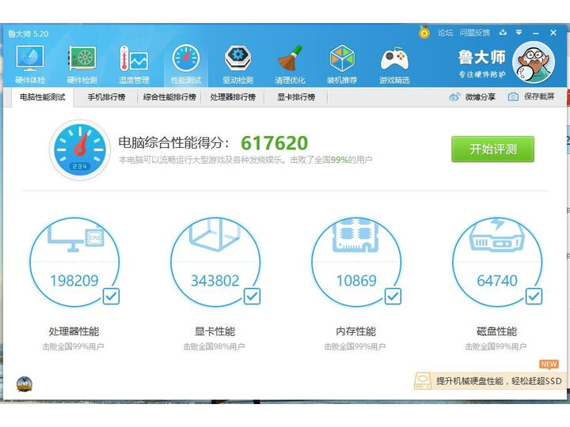Switch to 电脑性能测试 tab

[x=43, y=97]
